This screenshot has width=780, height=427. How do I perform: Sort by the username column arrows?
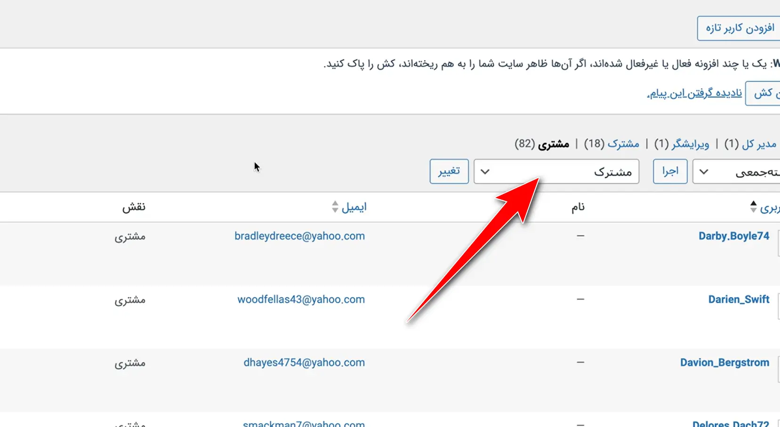coord(753,207)
